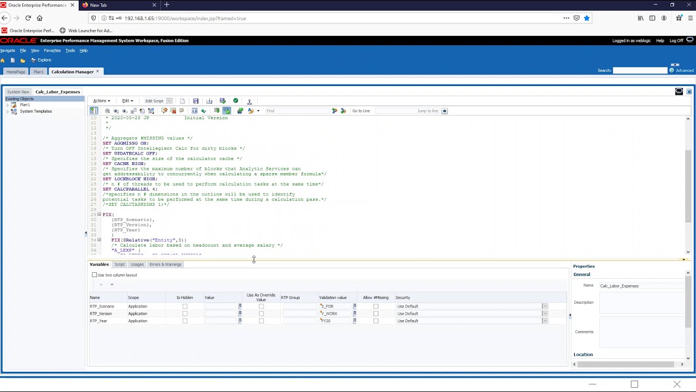Open the Actions dropdown menu

pos(102,101)
